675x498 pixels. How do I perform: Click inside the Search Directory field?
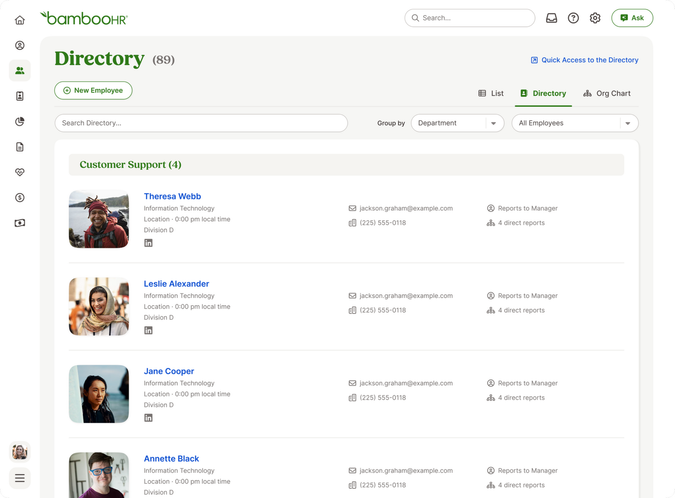(201, 123)
